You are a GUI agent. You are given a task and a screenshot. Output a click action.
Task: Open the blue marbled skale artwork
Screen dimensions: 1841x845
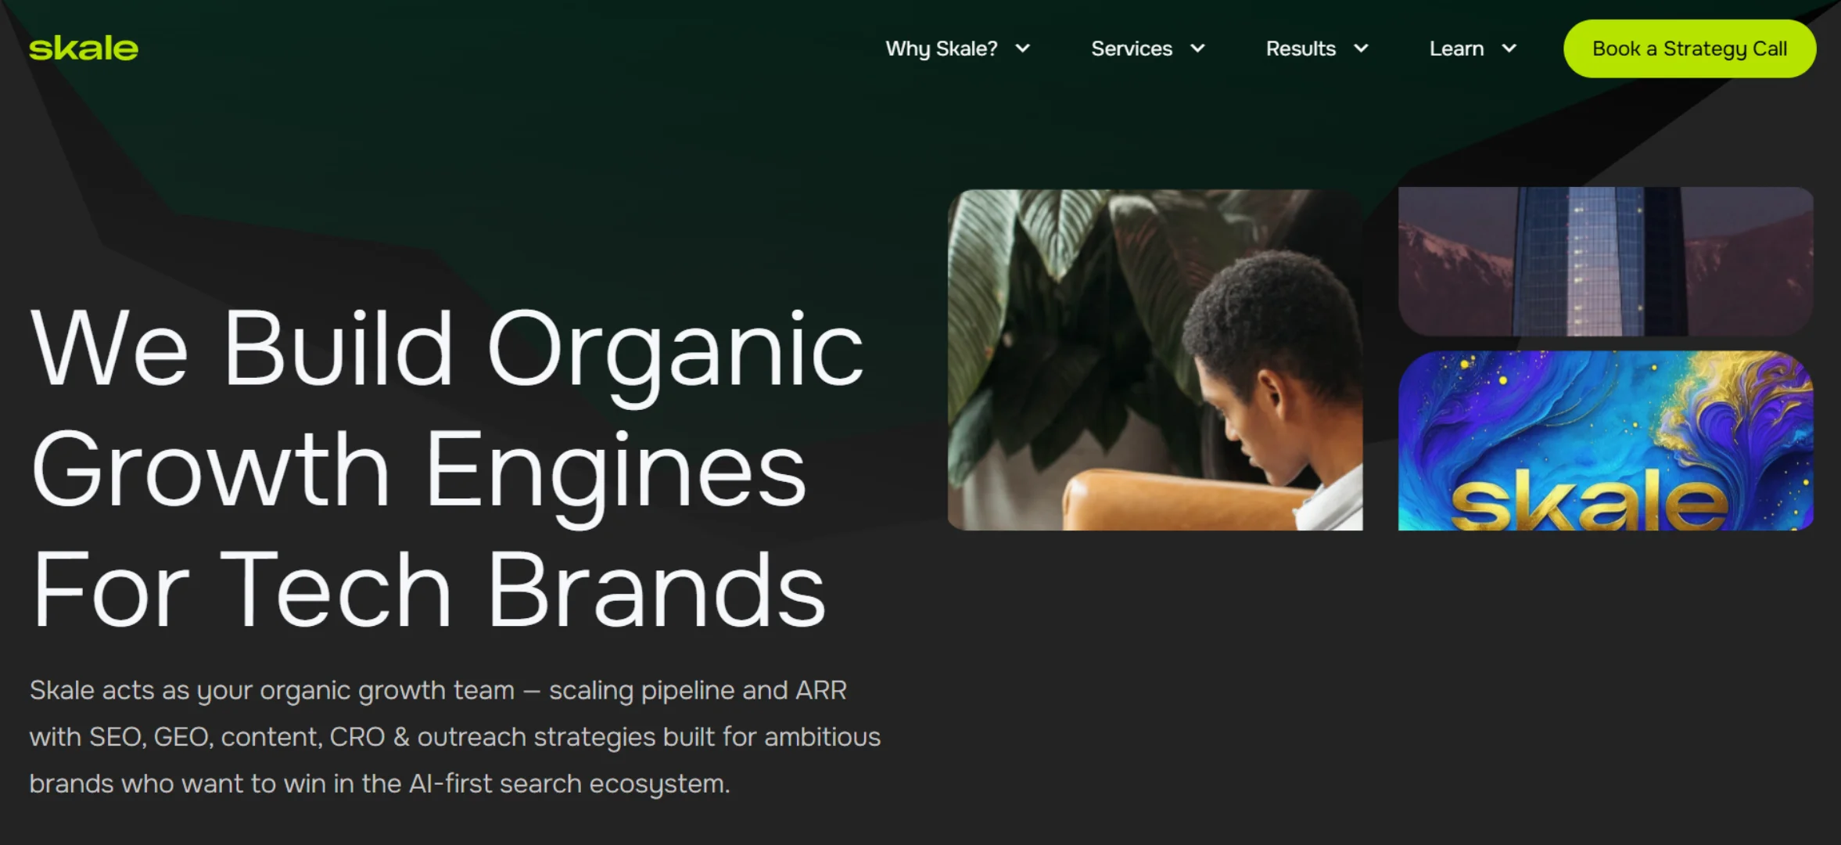(x=1606, y=440)
